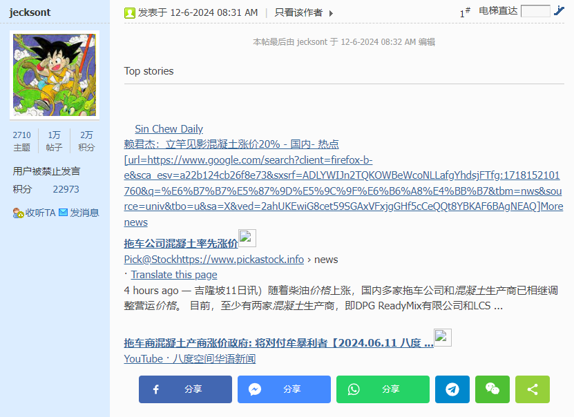Open 拖车商混凝土产商涨价政府 video headline link
574x417 pixels.
[278, 343]
